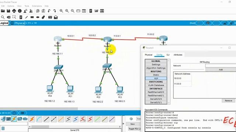The image size is (236, 132).
Task: Open the CLI tab in Router0 window
Action: click(x=168, y=55)
